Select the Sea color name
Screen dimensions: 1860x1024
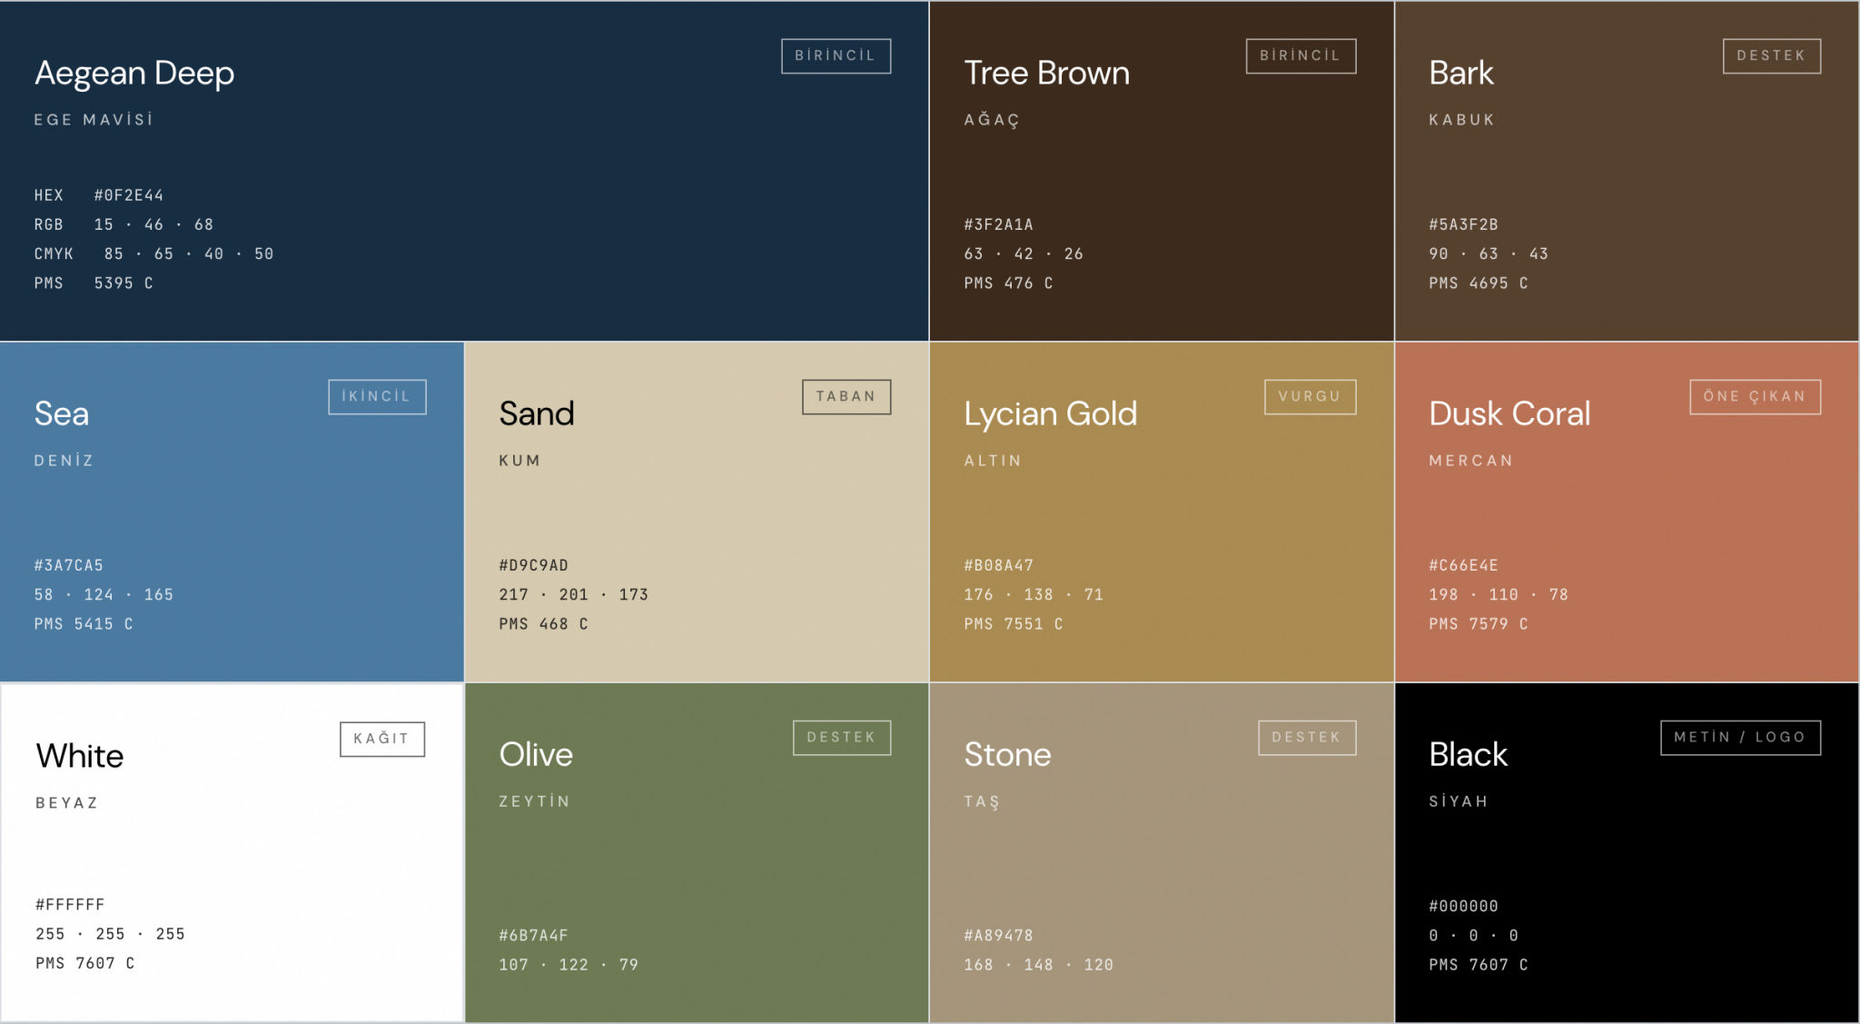62,413
